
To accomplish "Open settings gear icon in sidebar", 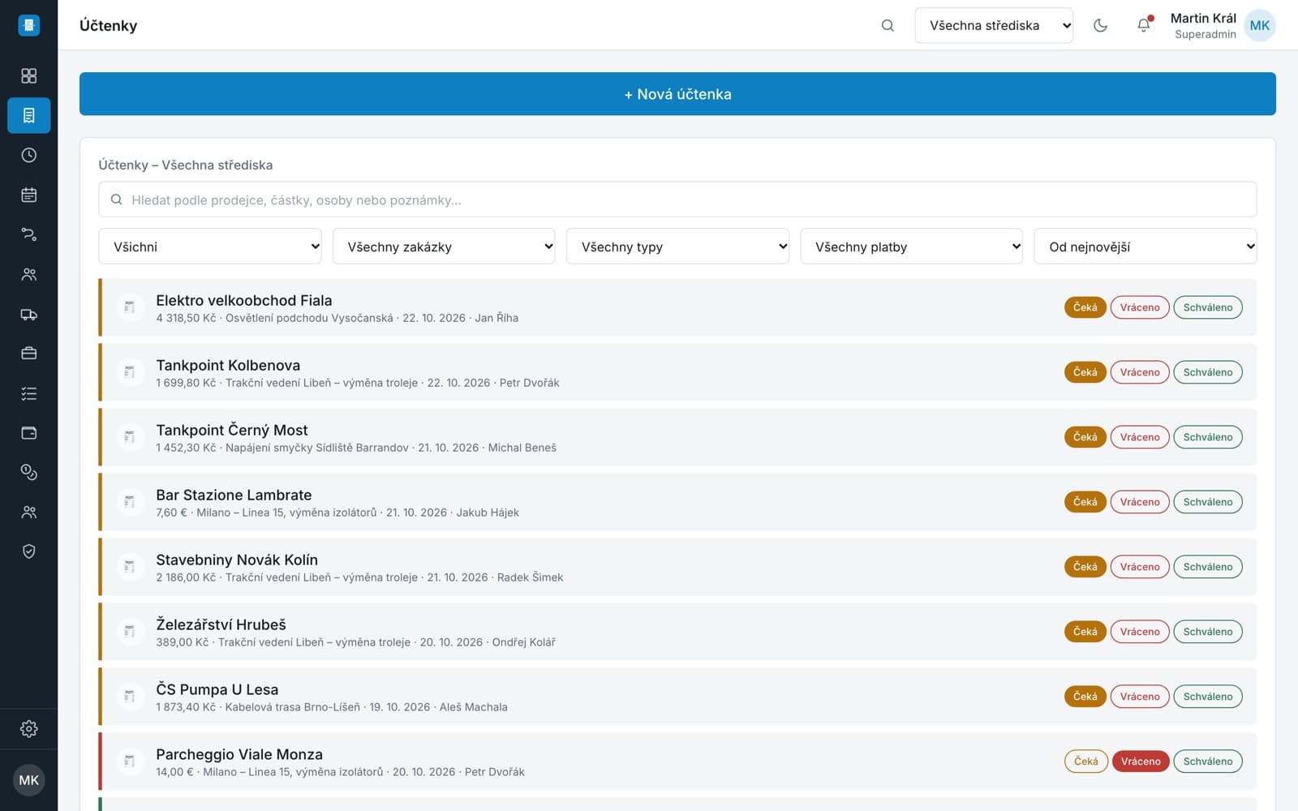I will click(28, 728).
